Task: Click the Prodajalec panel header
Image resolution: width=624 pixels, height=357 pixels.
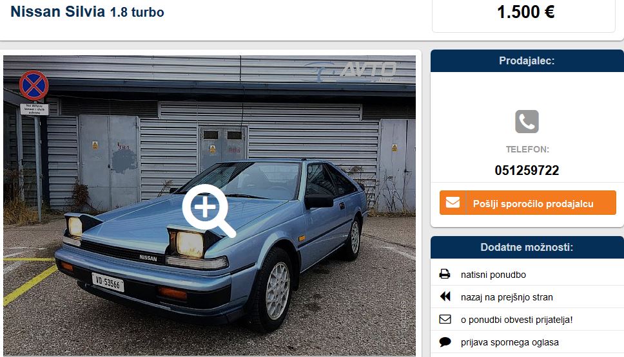Action: coord(527,60)
